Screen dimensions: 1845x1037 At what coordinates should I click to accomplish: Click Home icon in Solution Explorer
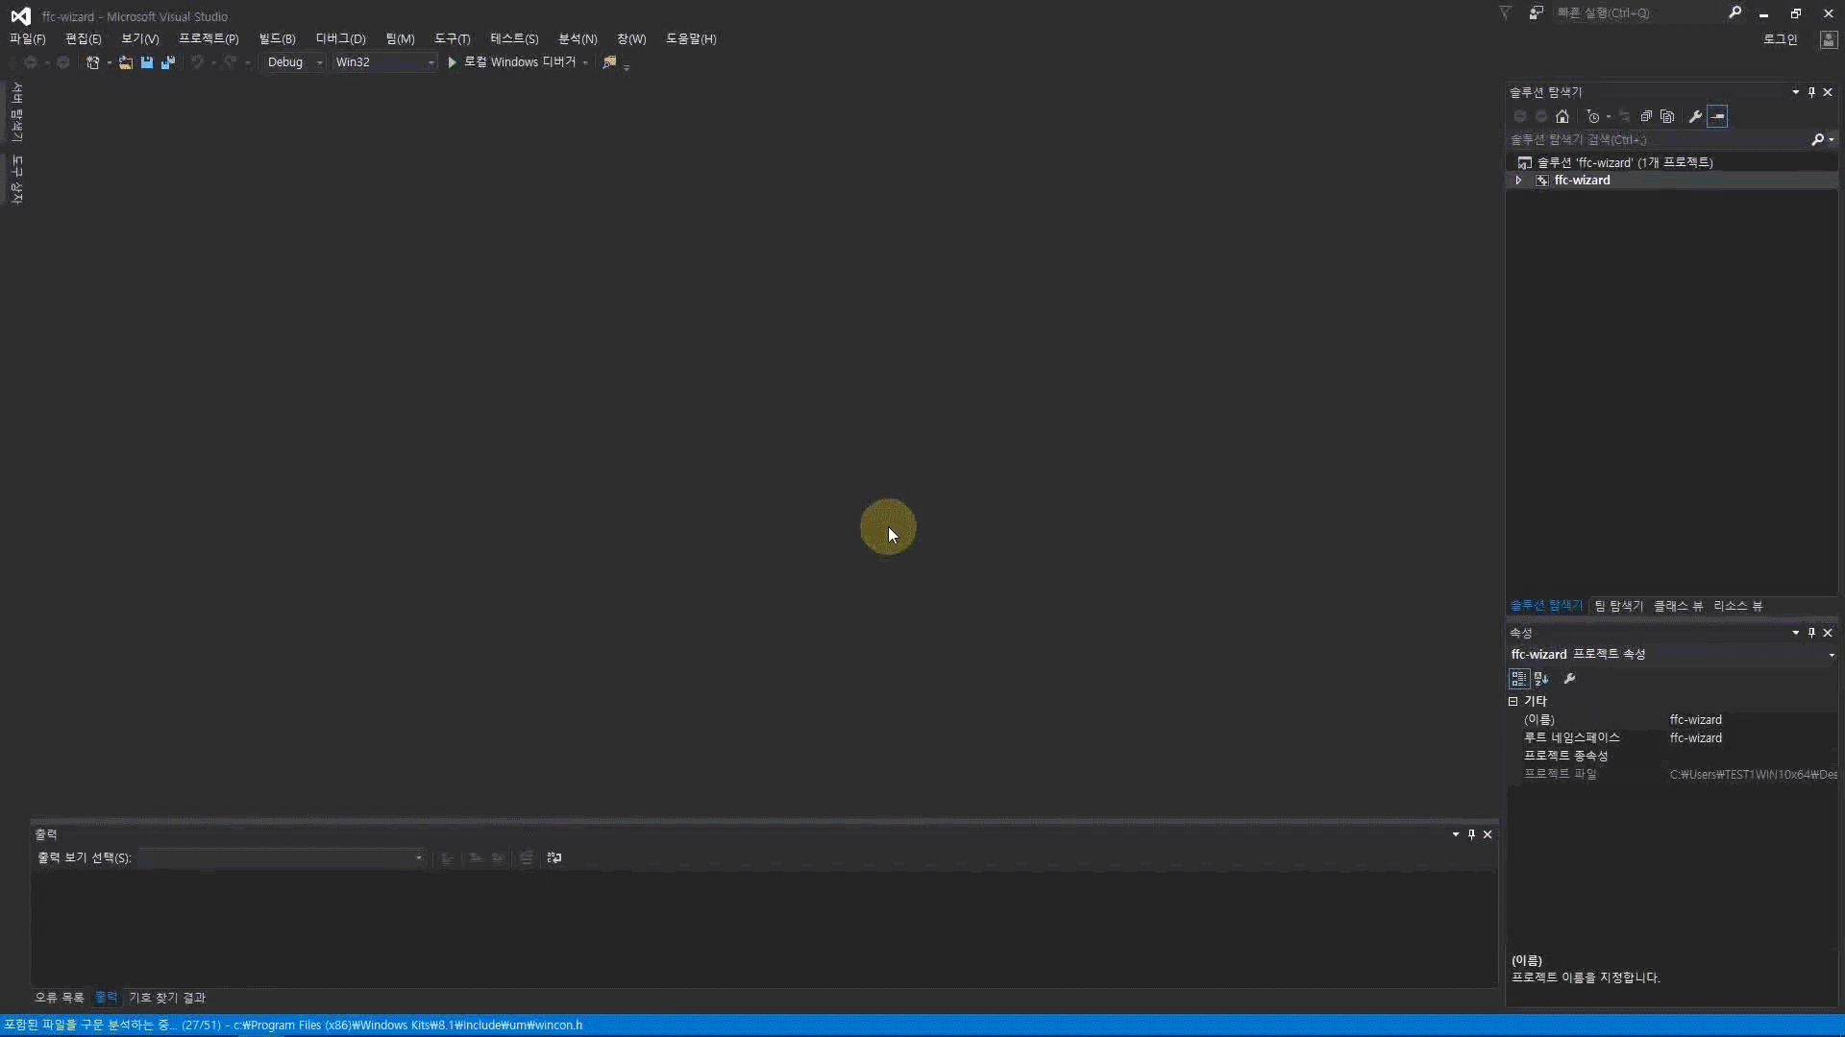tap(1562, 116)
